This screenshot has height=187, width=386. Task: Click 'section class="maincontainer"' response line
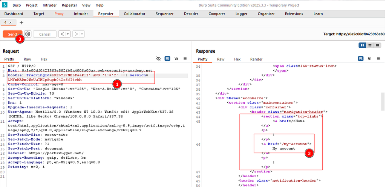click(x=262, y=103)
